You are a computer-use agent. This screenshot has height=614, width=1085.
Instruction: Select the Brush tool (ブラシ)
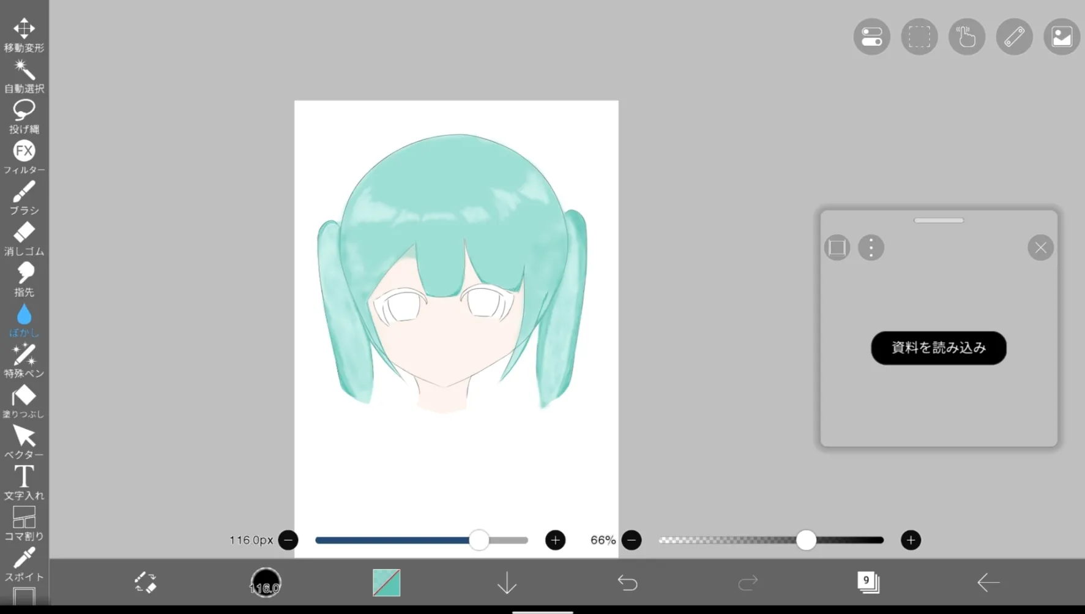coord(24,198)
